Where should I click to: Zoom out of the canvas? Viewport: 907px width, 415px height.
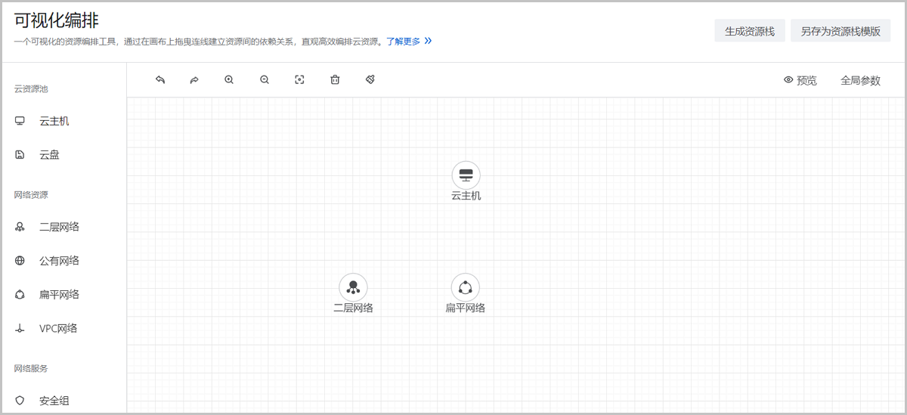[x=265, y=80]
